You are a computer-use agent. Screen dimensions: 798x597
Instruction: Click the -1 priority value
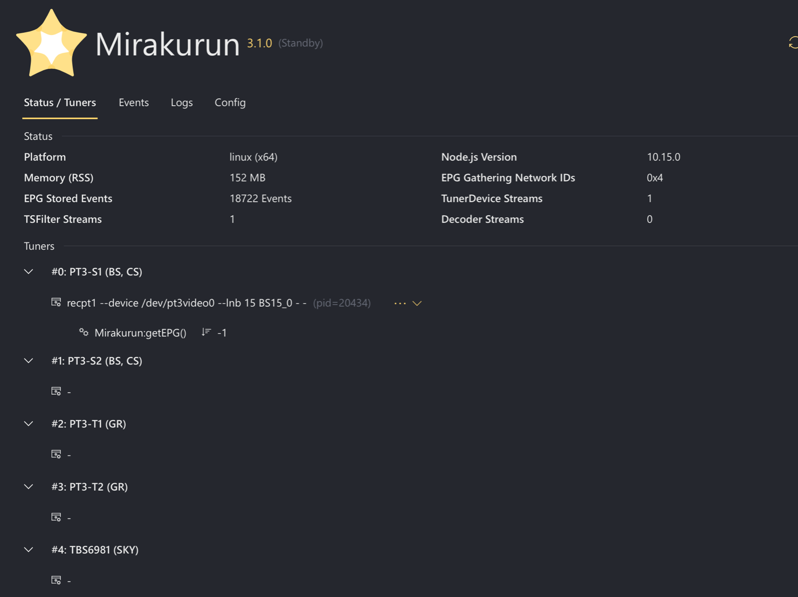tap(222, 333)
